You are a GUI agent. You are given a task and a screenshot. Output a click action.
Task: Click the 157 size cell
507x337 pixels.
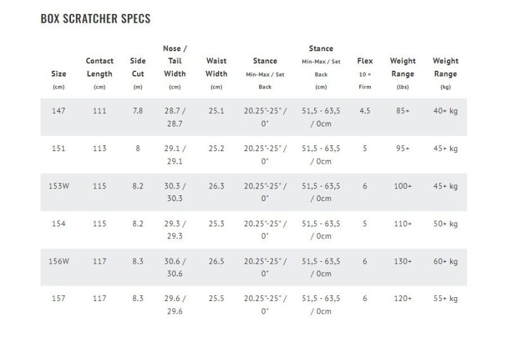point(58,298)
